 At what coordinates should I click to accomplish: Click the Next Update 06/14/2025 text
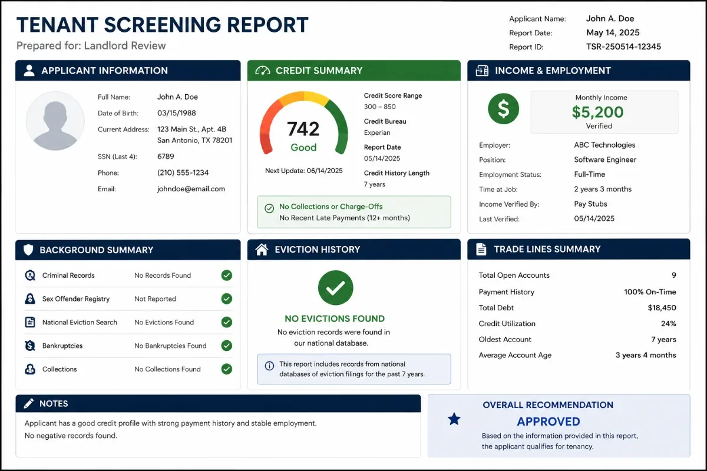(x=303, y=171)
